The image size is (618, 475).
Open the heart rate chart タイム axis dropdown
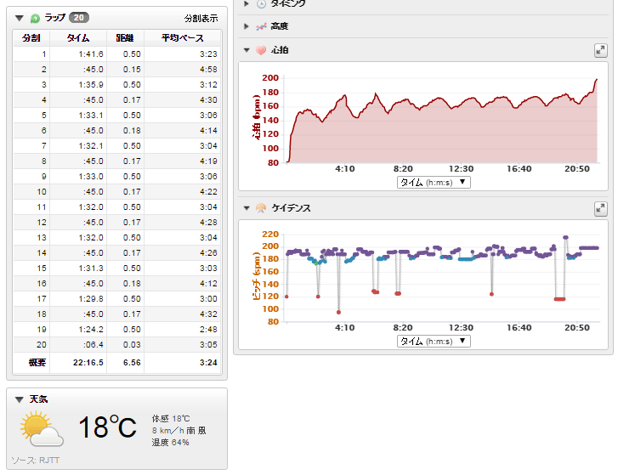pos(433,182)
